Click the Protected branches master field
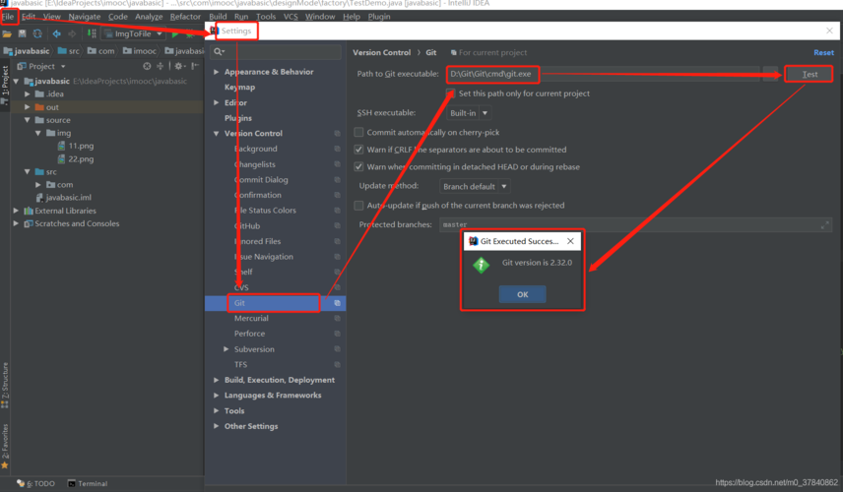Viewport: 843px width, 492px height. 635,225
